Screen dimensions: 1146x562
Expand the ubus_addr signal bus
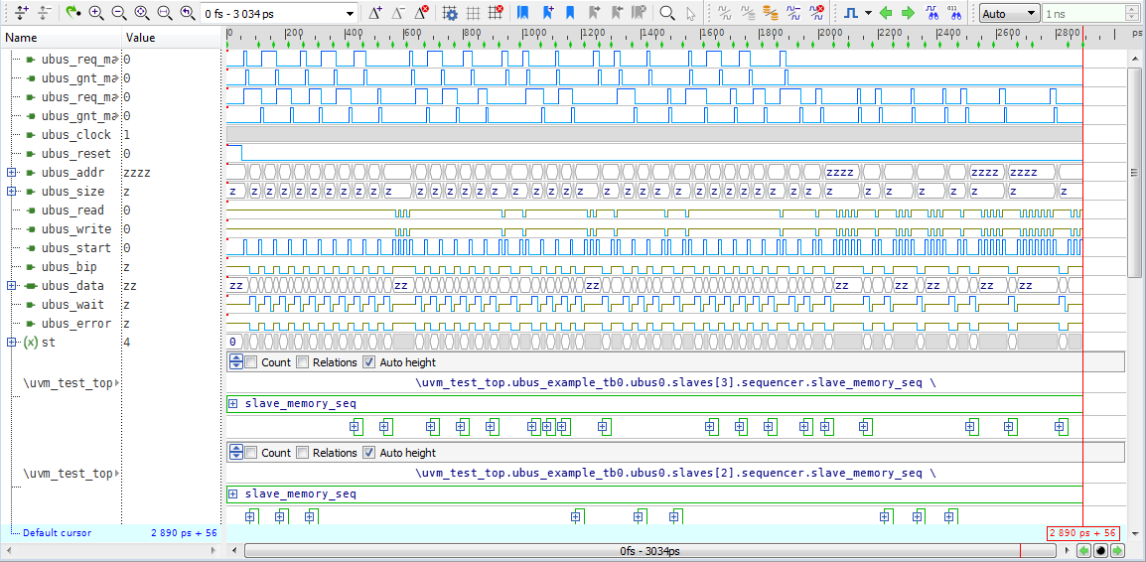[11, 173]
